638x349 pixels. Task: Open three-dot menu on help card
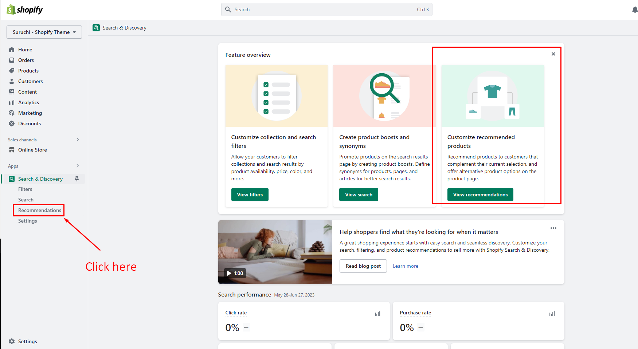pyautogui.click(x=553, y=228)
